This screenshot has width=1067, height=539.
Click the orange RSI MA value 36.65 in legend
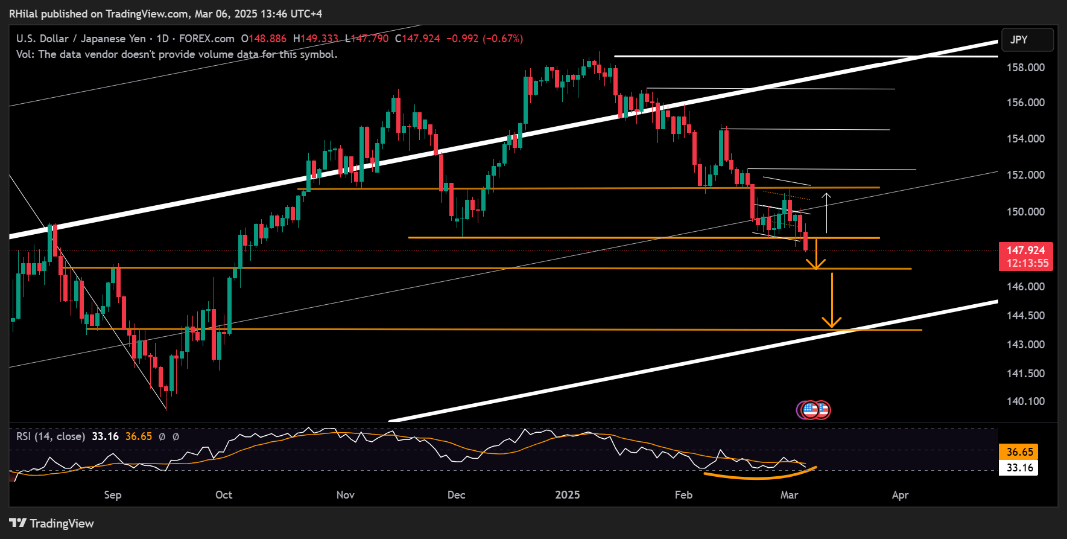[139, 436]
